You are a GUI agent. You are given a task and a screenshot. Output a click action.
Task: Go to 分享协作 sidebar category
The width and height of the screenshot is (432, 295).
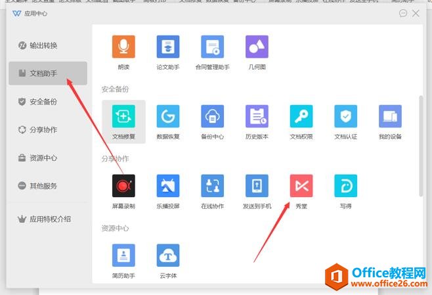48,129
